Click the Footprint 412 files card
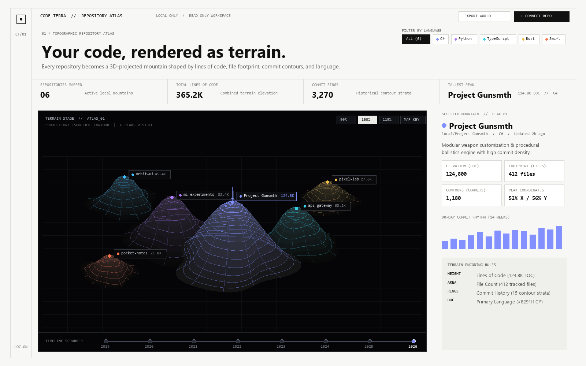Viewport: 586px width, 366px height. (534, 171)
